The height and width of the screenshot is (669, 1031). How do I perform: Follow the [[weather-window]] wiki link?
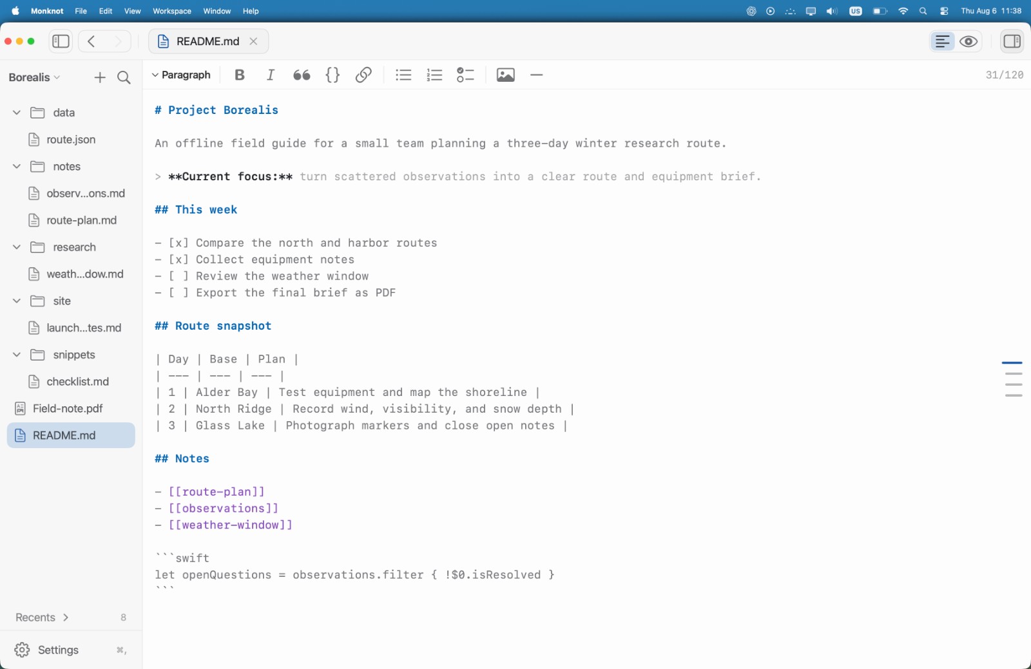(x=231, y=525)
